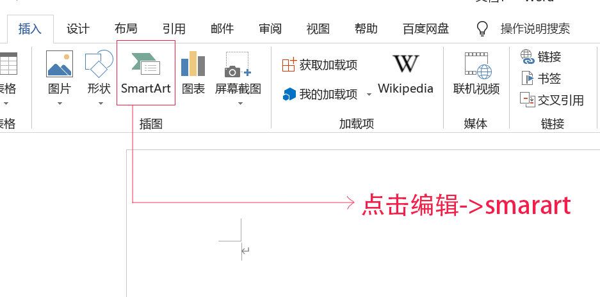Click the SmartArt text label

pyautogui.click(x=146, y=89)
